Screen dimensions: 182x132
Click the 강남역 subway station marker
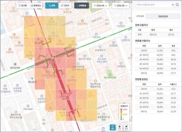pos(52,58)
